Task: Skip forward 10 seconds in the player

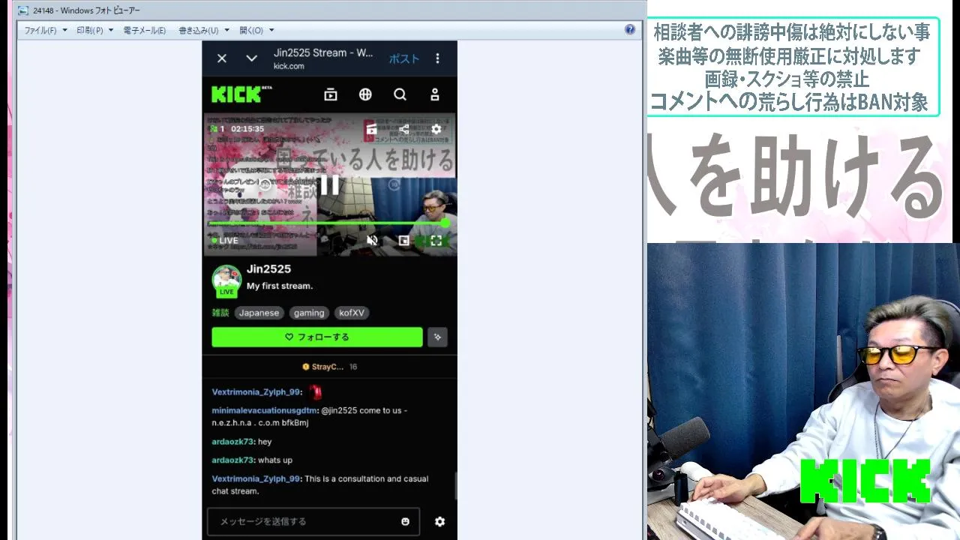Action: 394,185
